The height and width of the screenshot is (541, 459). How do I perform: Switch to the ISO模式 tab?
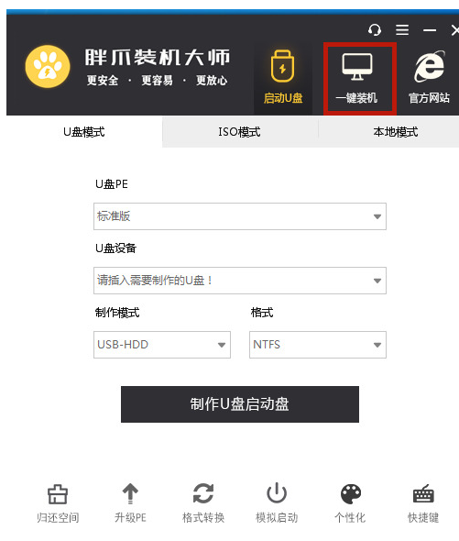pos(240,132)
